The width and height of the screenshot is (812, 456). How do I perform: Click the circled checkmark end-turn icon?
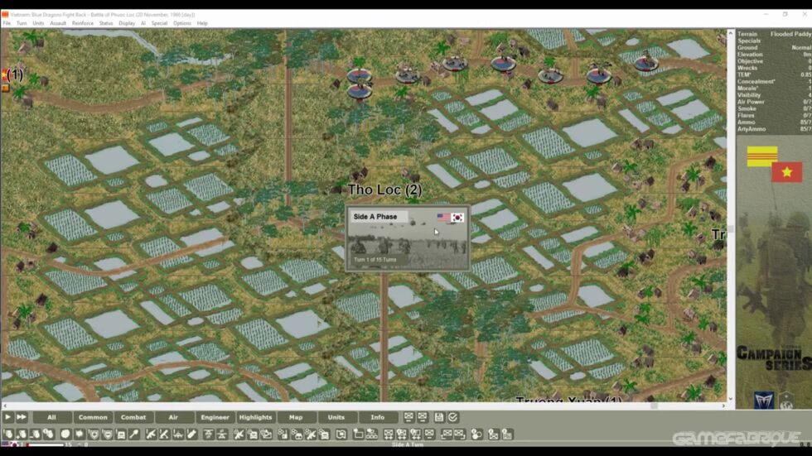(x=452, y=417)
